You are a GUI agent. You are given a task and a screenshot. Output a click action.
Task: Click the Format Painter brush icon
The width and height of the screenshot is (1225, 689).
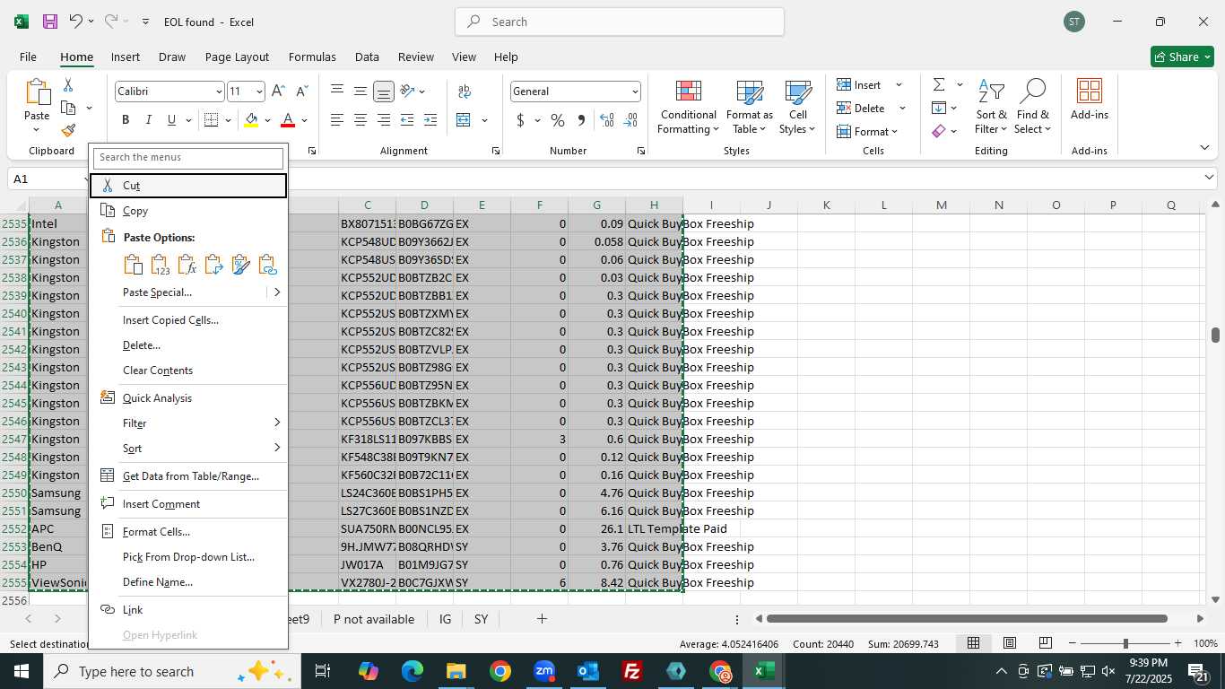68,131
